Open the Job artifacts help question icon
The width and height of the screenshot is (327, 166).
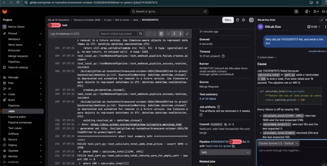click(x=218, y=107)
